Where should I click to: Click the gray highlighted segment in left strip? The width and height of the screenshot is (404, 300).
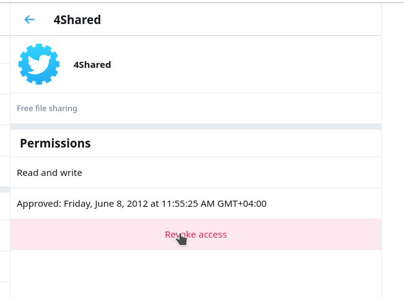tap(5, 190)
